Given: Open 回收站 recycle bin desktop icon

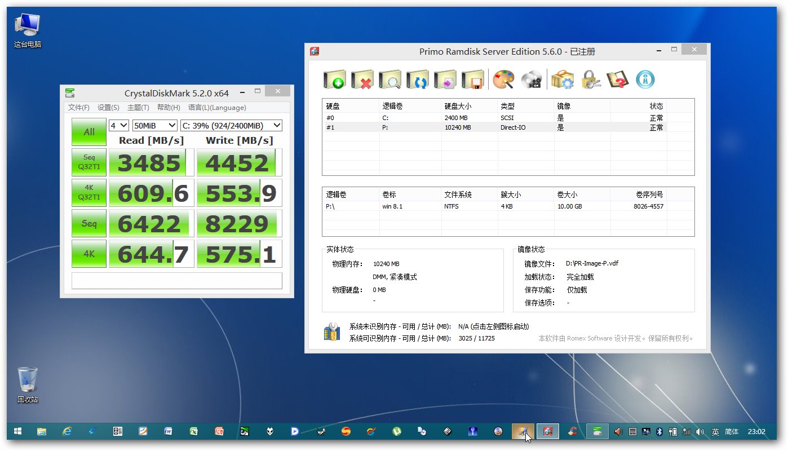Looking at the screenshot, I should pos(28,385).
